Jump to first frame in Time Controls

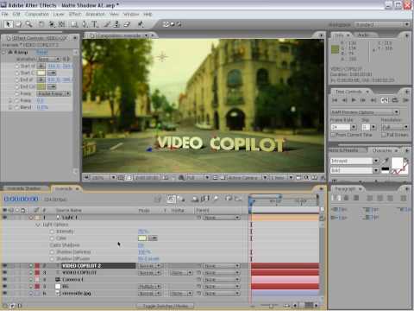point(335,100)
